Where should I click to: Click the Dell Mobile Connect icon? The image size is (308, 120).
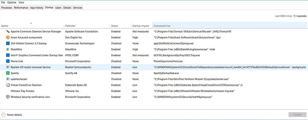pyautogui.click(x=8, y=43)
